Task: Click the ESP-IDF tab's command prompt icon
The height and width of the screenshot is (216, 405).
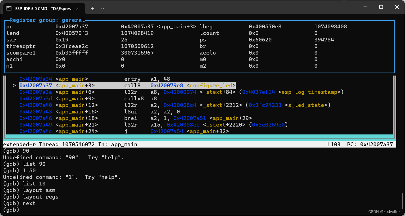Action: [x=9, y=8]
